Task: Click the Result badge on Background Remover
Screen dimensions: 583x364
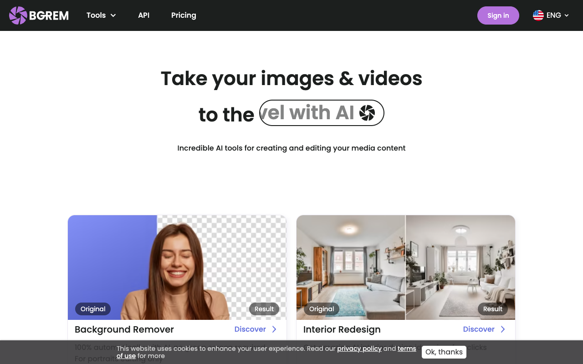Action: [264, 309]
